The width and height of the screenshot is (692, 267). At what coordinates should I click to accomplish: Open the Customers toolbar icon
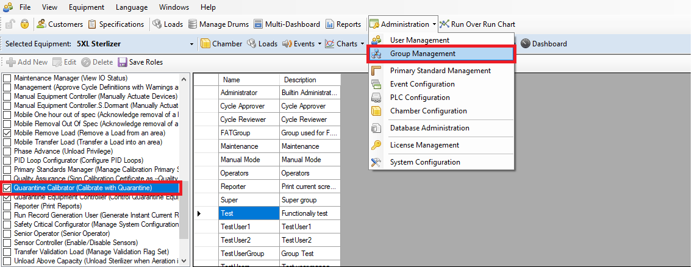[x=41, y=24]
